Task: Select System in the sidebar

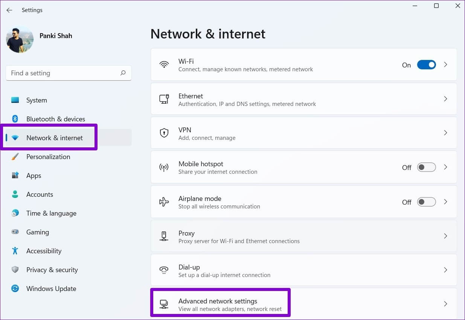Action: [37, 100]
